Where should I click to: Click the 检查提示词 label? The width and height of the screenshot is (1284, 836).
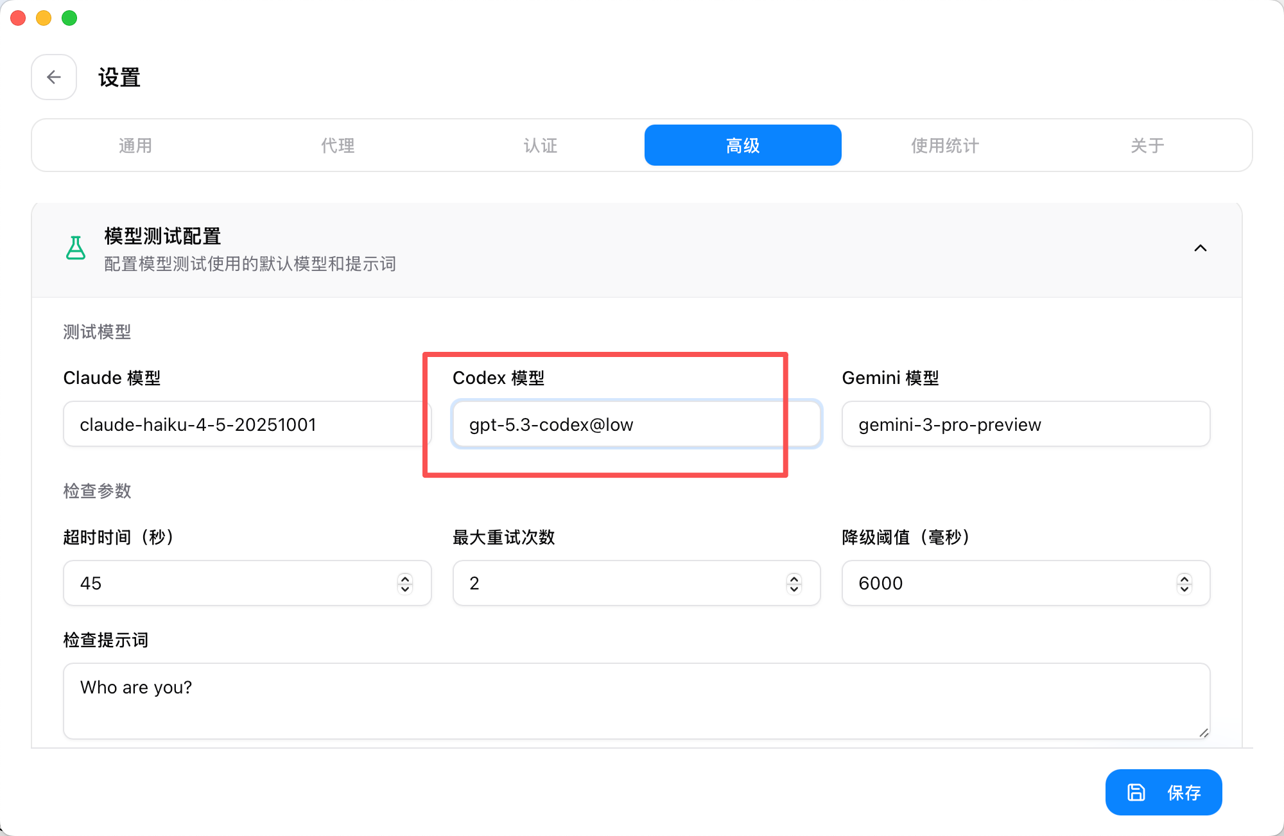coord(106,640)
